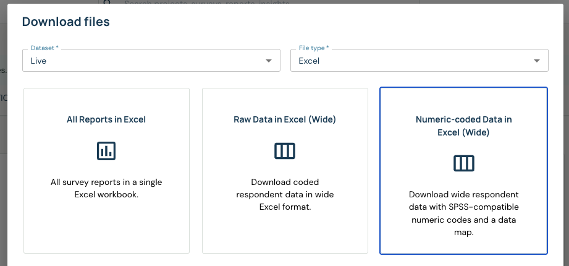
Task: Click the Dataset dropdown arrow
Action: tap(269, 61)
